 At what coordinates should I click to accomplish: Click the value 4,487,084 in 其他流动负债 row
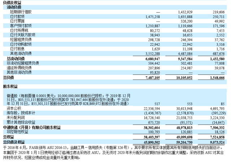pyautogui.click(x=185, y=54)
